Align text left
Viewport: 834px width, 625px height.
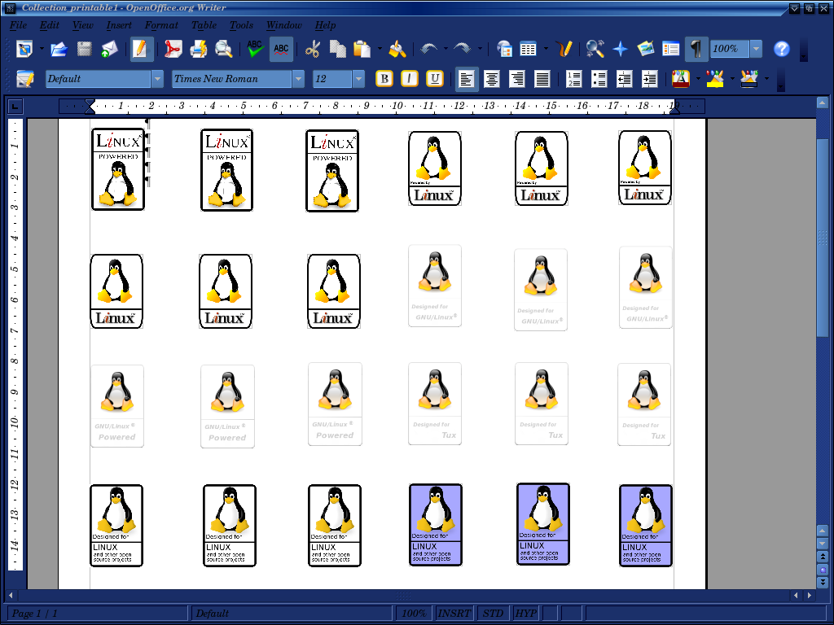tap(467, 79)
